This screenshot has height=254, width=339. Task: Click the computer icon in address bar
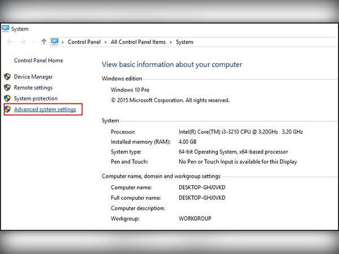pos(55,41)
